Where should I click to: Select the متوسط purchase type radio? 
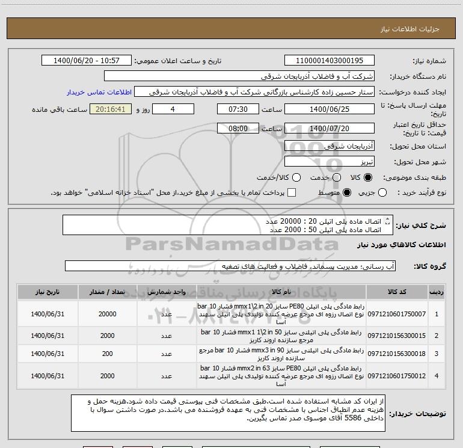click(347, 192)
